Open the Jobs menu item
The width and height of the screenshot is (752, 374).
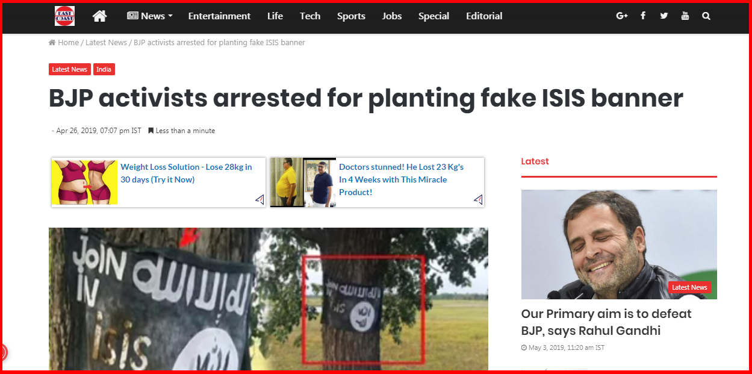[x=392, y=16]
